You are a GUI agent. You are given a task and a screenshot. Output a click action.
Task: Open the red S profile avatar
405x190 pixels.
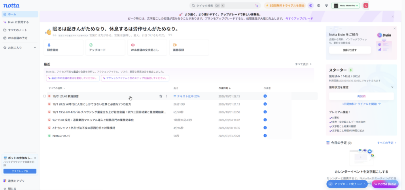[365, 6]
